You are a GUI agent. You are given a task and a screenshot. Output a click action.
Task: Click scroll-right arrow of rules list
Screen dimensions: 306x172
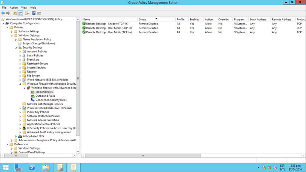click(303, 155)
